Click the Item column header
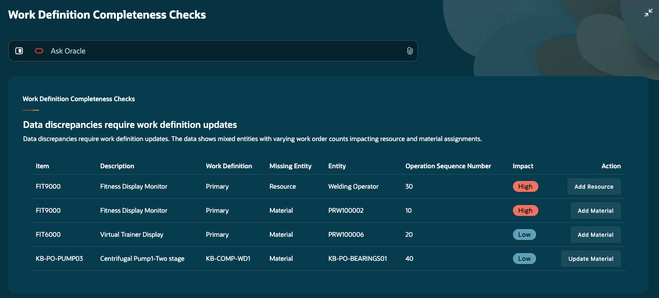The height and width of the screenshot is (298, 659). 42,166
